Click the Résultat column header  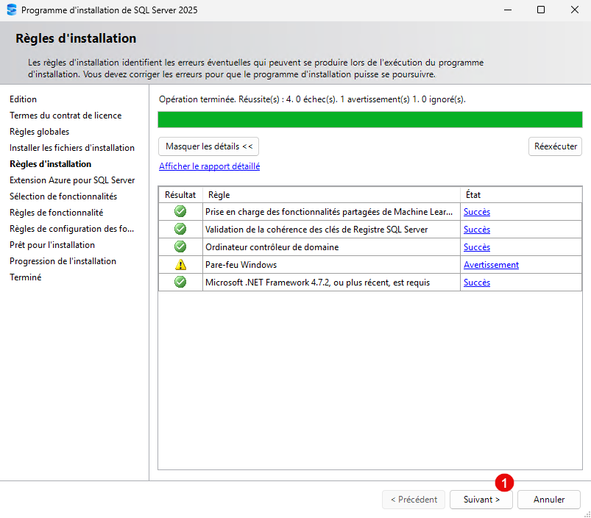(180, 195)
